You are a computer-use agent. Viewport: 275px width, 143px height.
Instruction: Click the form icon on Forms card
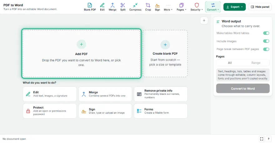point(139,111)
